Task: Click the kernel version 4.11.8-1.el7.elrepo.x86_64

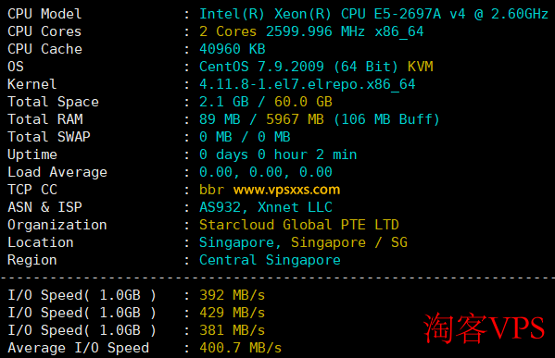Action: tap(308, 84)
